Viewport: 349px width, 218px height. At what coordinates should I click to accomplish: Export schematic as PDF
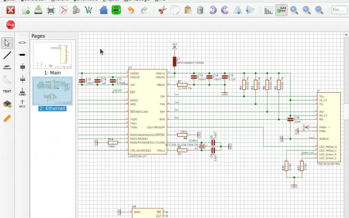click(64, 10)
